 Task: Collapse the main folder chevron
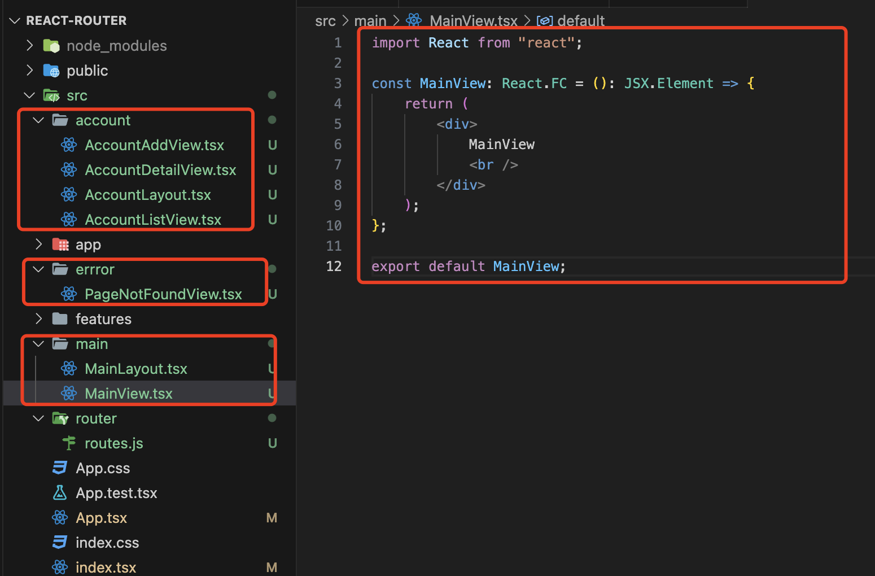(38, 343)
